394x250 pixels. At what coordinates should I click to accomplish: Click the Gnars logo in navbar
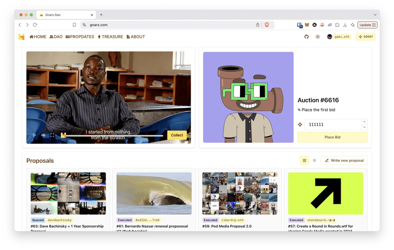tap(21, 37)
